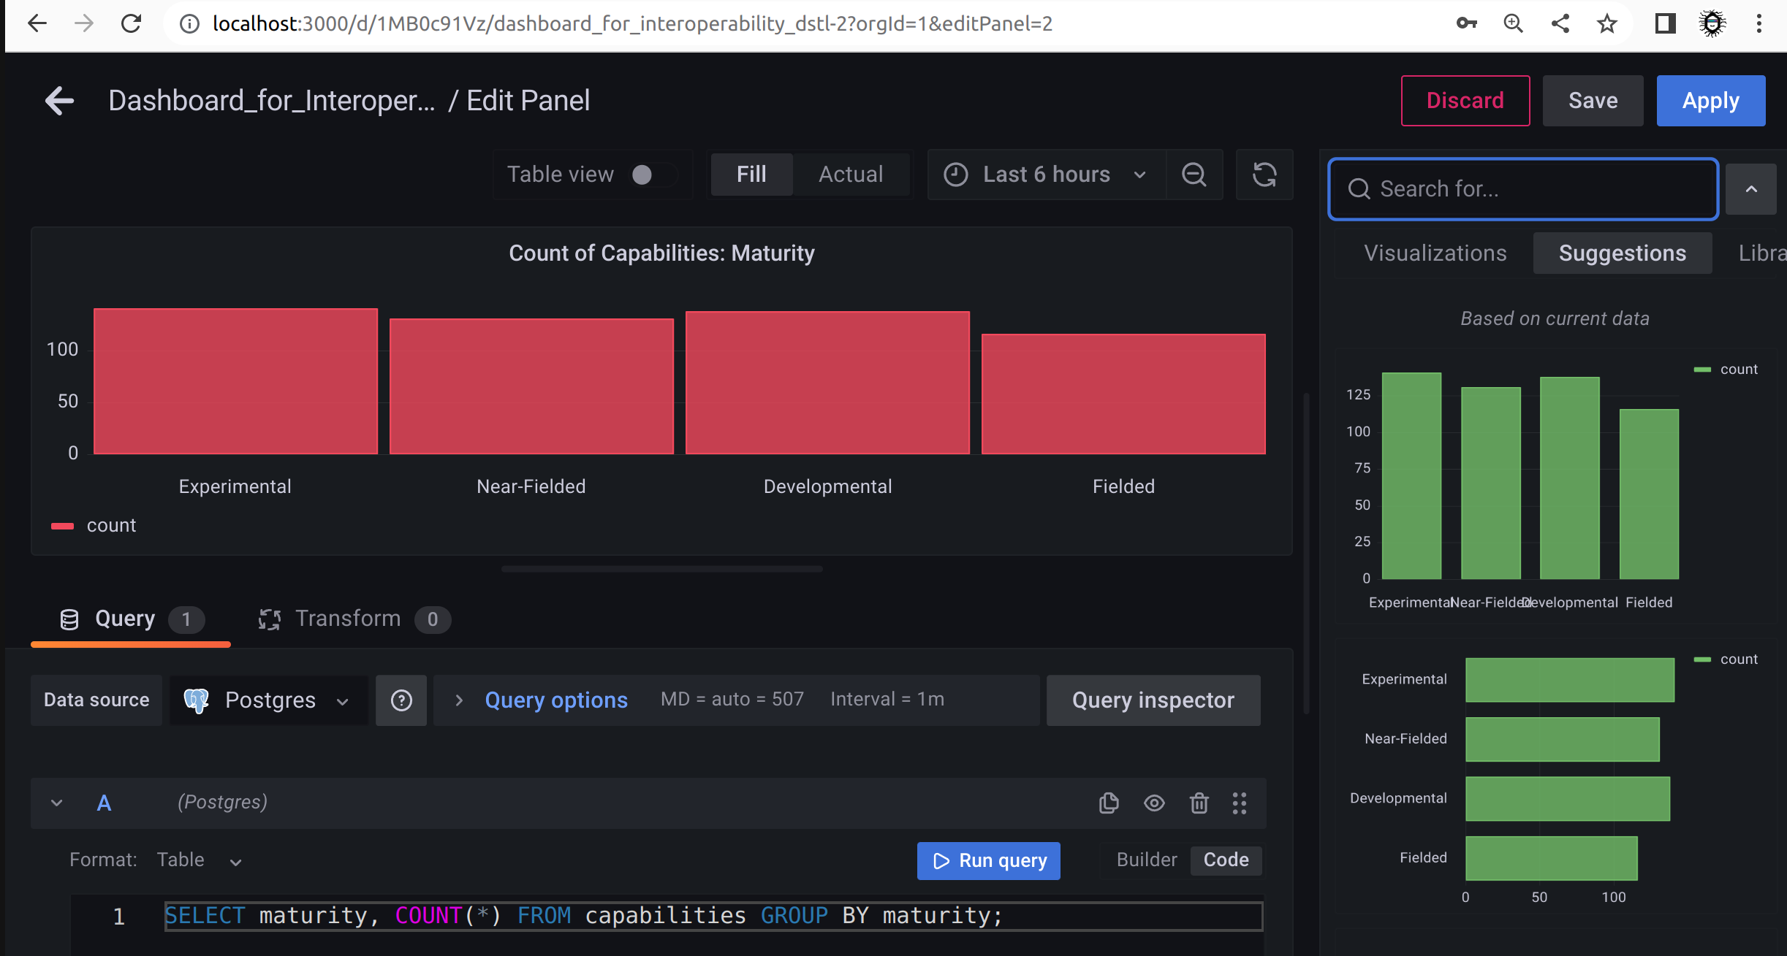Refresh the dashboard panel data
The image size is (1787, 956).
click(x=1264, y=175)
